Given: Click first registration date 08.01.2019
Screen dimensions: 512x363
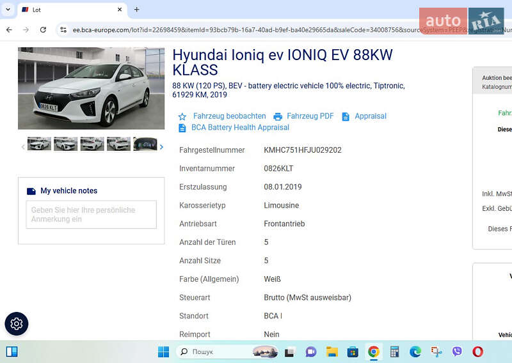Looking at the screenshot, I should tap(283, 187).
